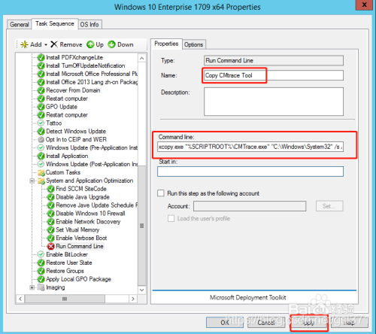The width and height of the screenshot is (376, 334).
Task: Click the Cancel button
Action: tap(266, 323)
